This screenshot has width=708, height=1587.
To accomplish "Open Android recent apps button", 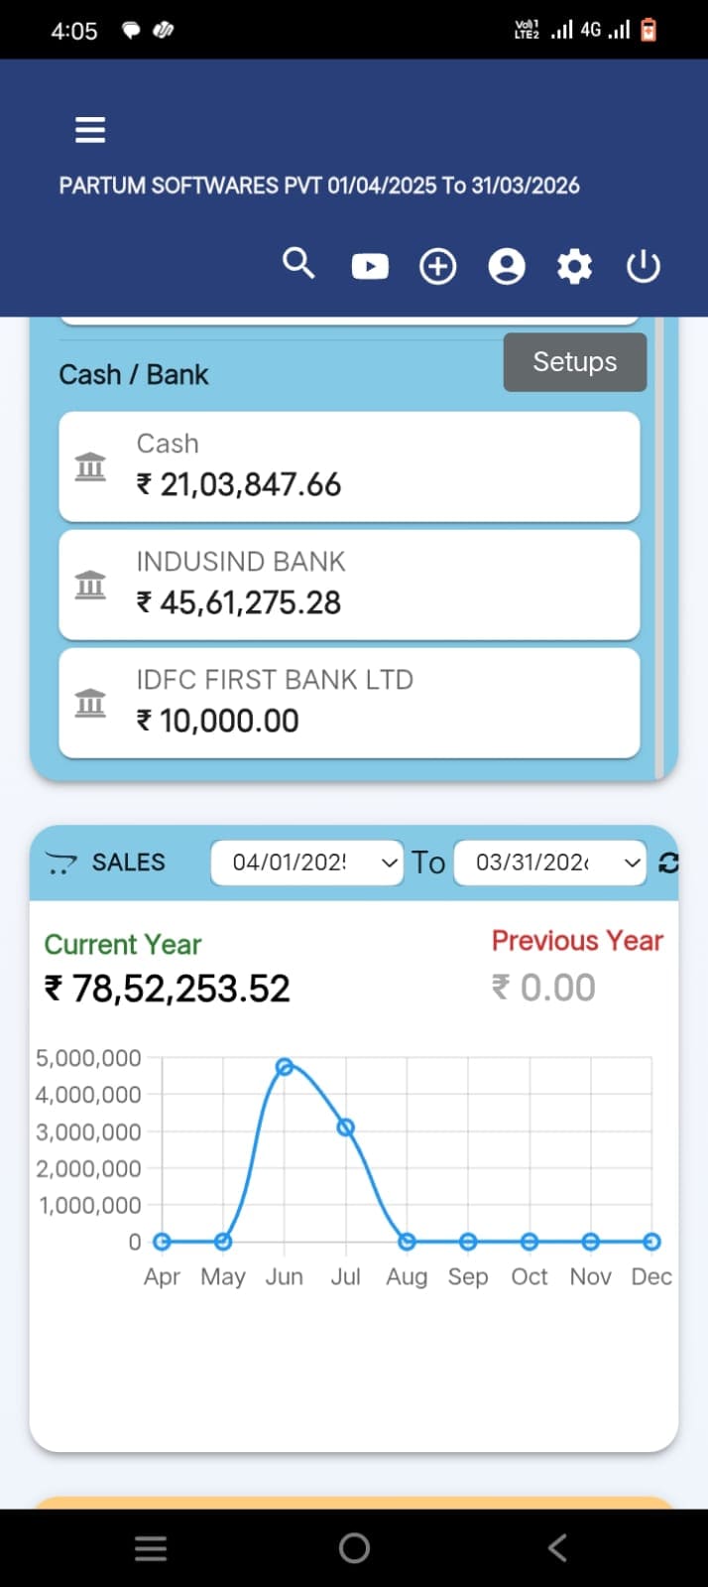I will tap(151, 1547).
